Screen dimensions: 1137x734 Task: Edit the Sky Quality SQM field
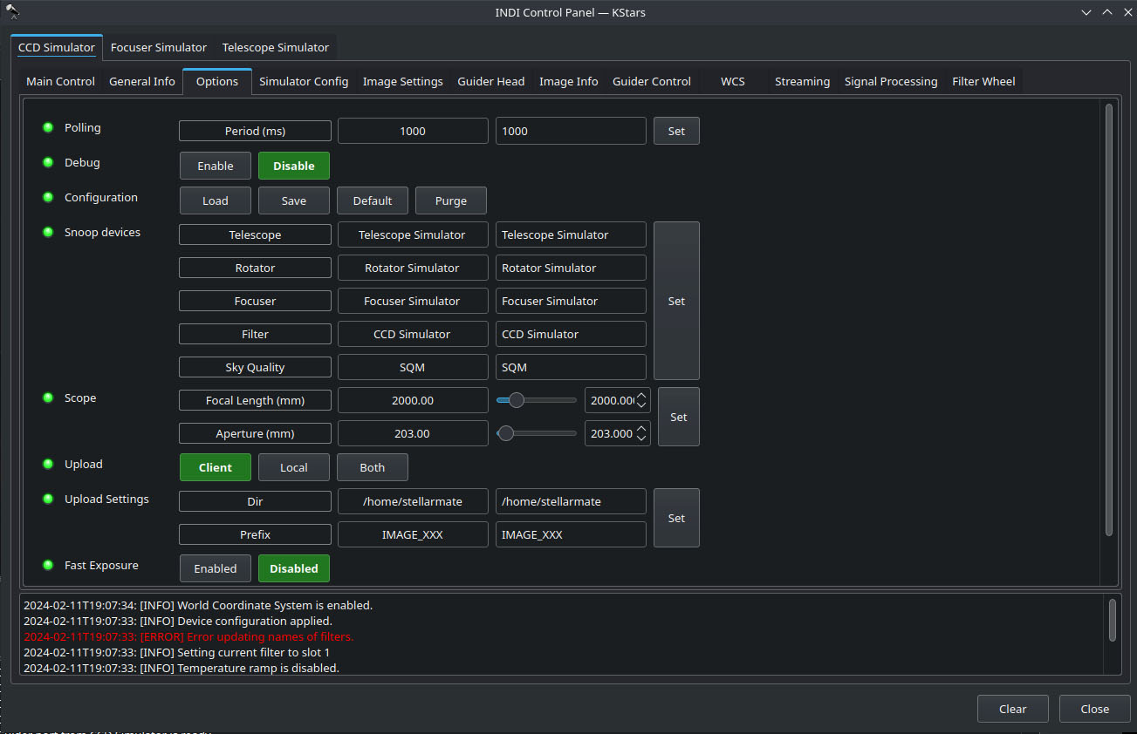pyautogui.click(x=571, y=367)
